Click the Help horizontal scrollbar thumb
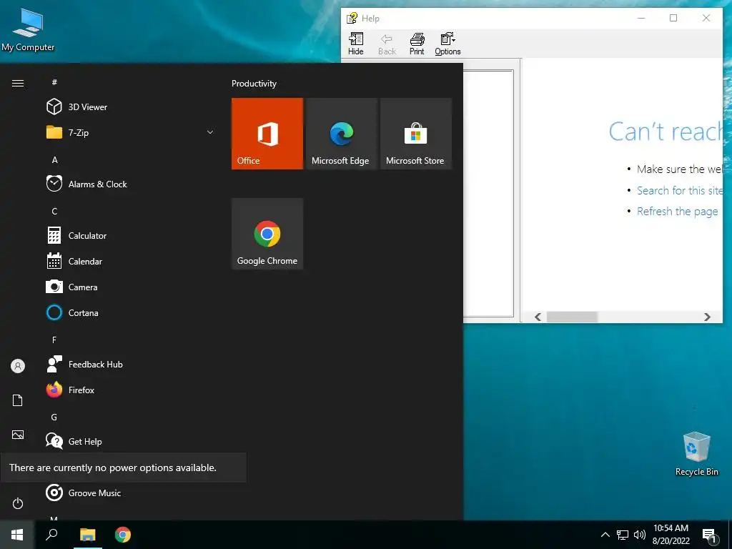This screenshot has height=549, width=732. click(x=572, y=317)
